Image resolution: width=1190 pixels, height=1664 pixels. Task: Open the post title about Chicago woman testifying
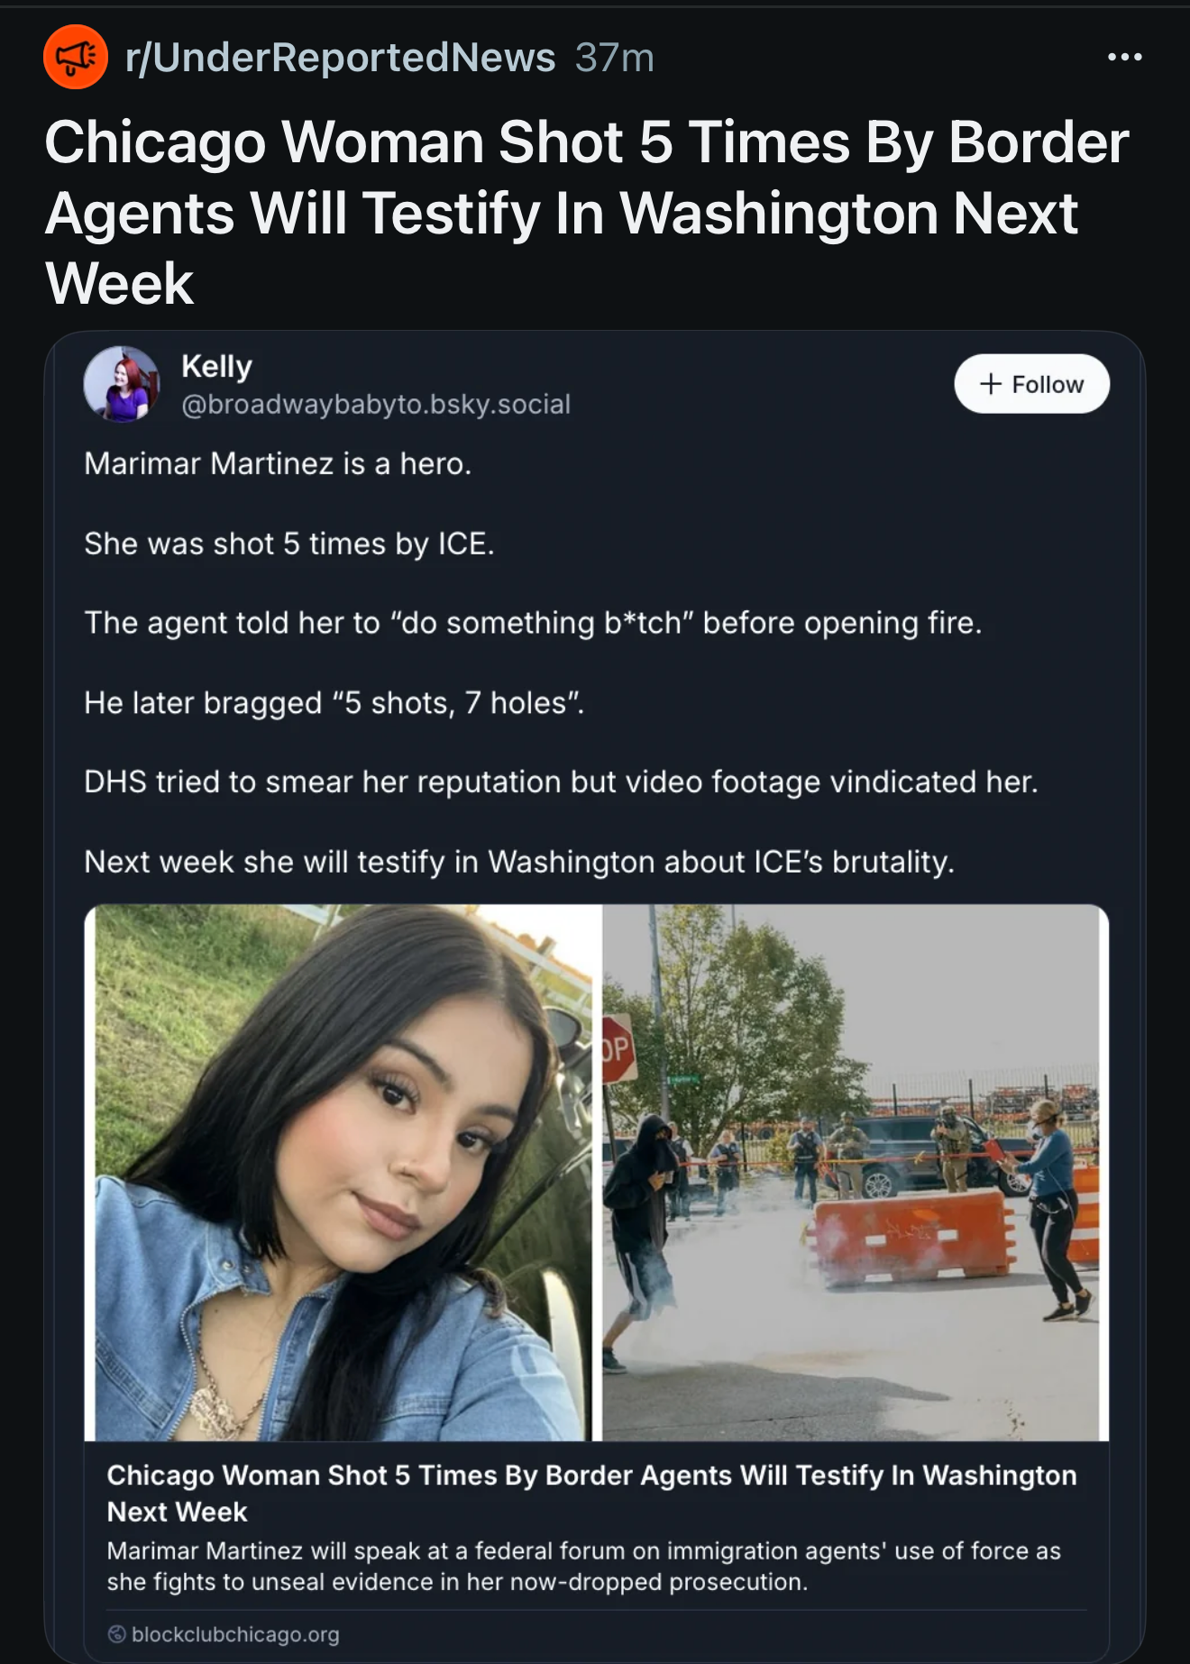click(586, 213)
